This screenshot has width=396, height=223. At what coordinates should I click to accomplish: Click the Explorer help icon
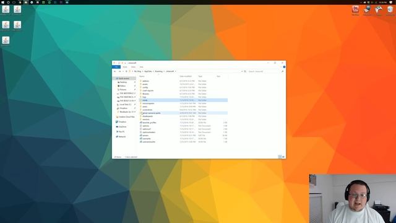click(284, 67)
